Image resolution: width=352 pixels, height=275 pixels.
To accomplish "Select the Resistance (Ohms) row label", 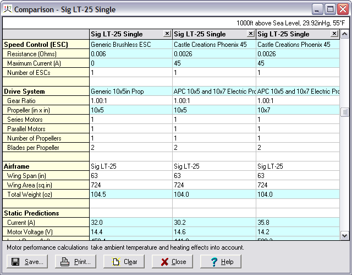I will pyautogui.click(x=46, y=54).
